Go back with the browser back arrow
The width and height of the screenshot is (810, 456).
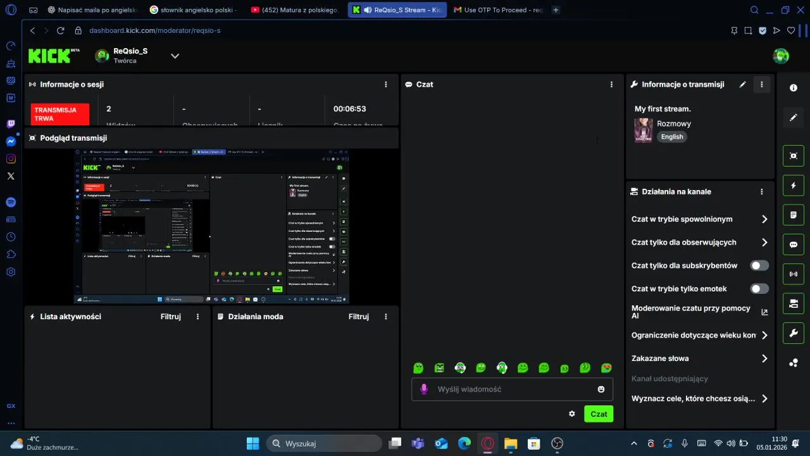click(33, 30)
